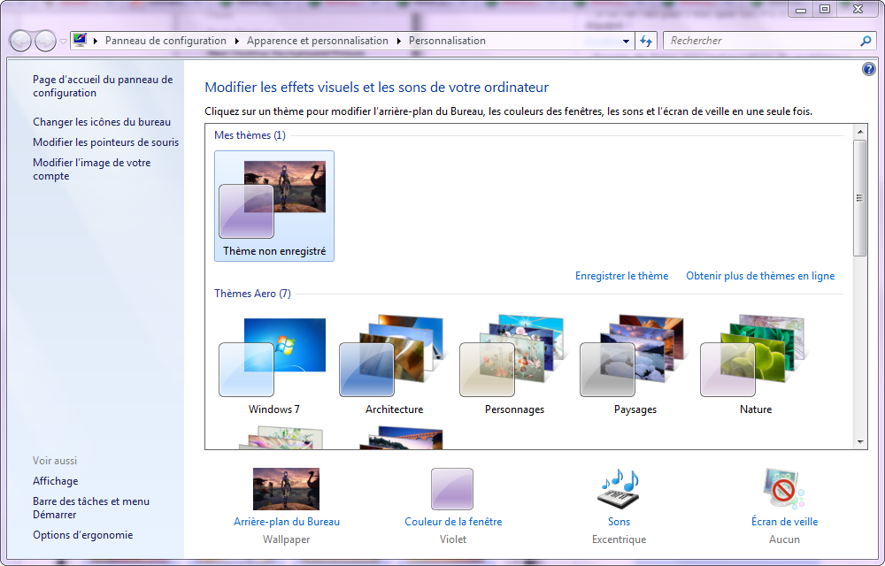Click the Back navigation arrow button
Image resolution: width=885 pixels, height=566 pixels.
coord(20,42)
